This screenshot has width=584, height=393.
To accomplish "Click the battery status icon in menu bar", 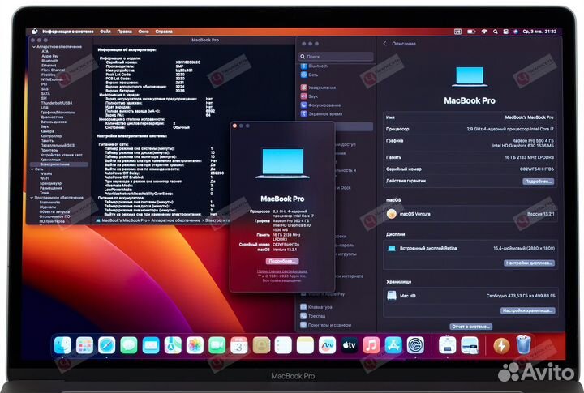I will coord(471,32).
